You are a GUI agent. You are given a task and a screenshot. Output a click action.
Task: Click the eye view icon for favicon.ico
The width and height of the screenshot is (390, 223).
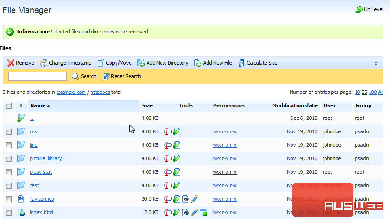(x=186, y=199)
